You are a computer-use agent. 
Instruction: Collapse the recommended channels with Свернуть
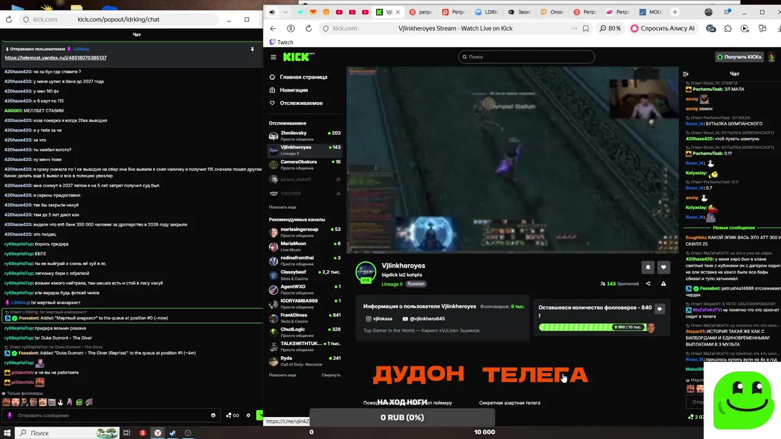pyautogui.click(x=331, y=375)
